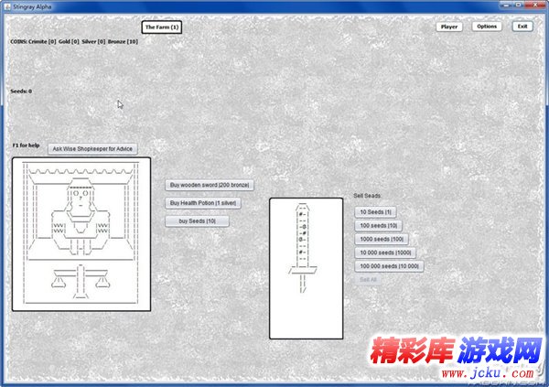Sell 1000 seeds
The image size is (549, 387).
click(382, 239)
